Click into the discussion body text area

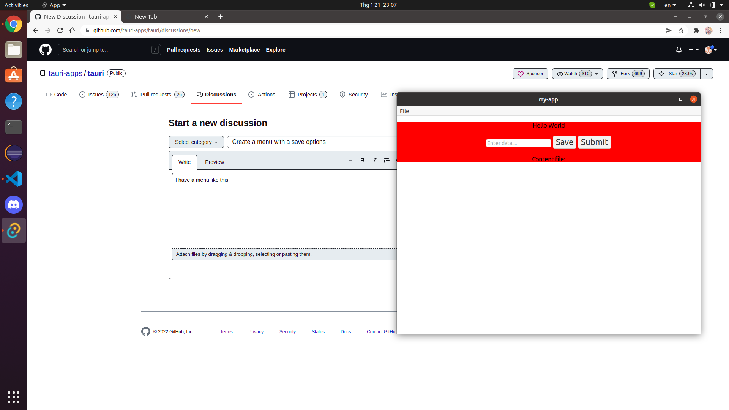pos(285,211)
